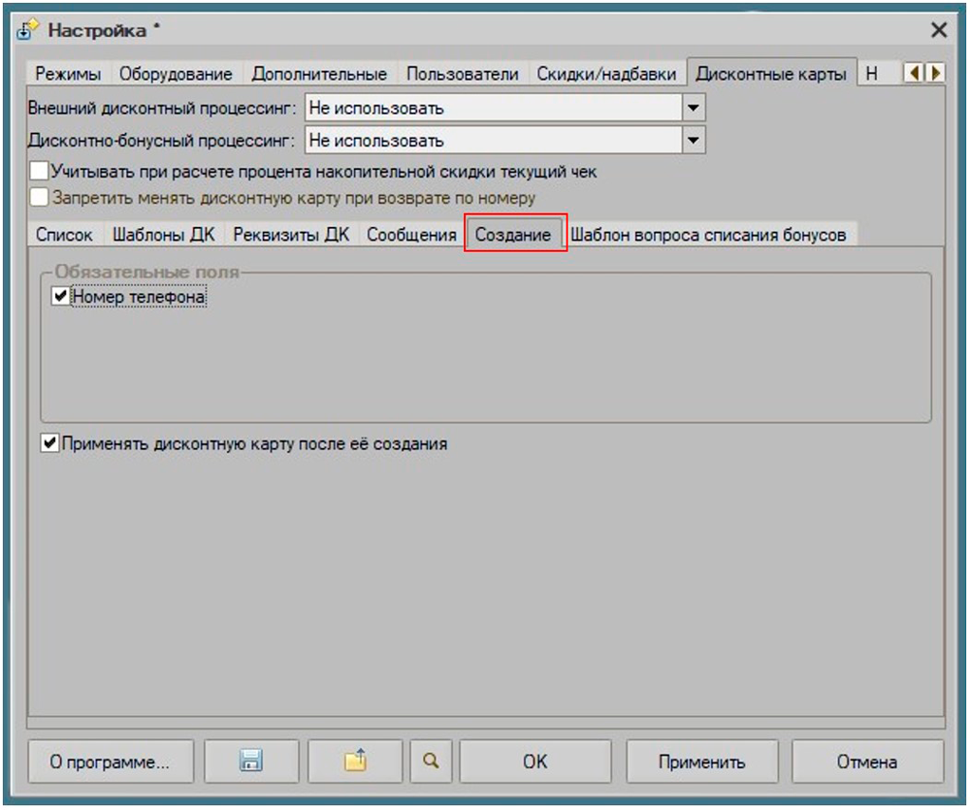970x810 pixels.
Task: Enable Учитывать при расчете процента накопительной скидки
Action: [39, 172]
